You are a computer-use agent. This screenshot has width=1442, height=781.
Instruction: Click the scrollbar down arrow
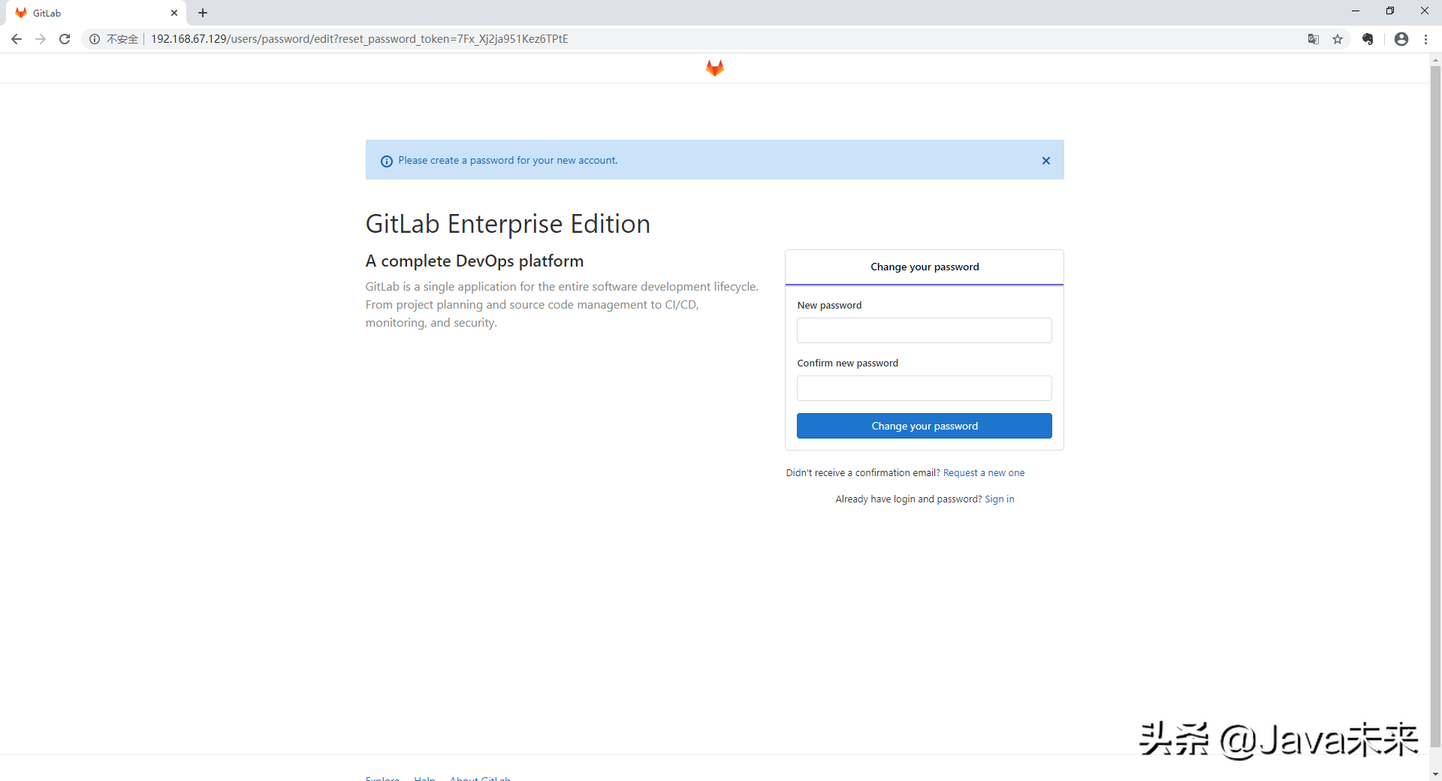coord(1435,773)
